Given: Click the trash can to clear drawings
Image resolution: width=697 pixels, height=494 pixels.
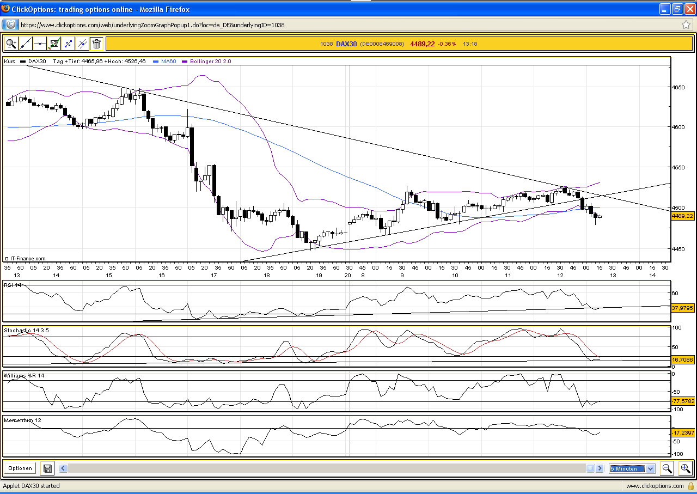Looking at the screenshot, I should pos(96,43).
